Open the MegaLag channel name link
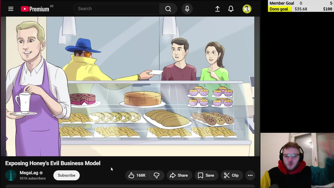 point(29,173)
